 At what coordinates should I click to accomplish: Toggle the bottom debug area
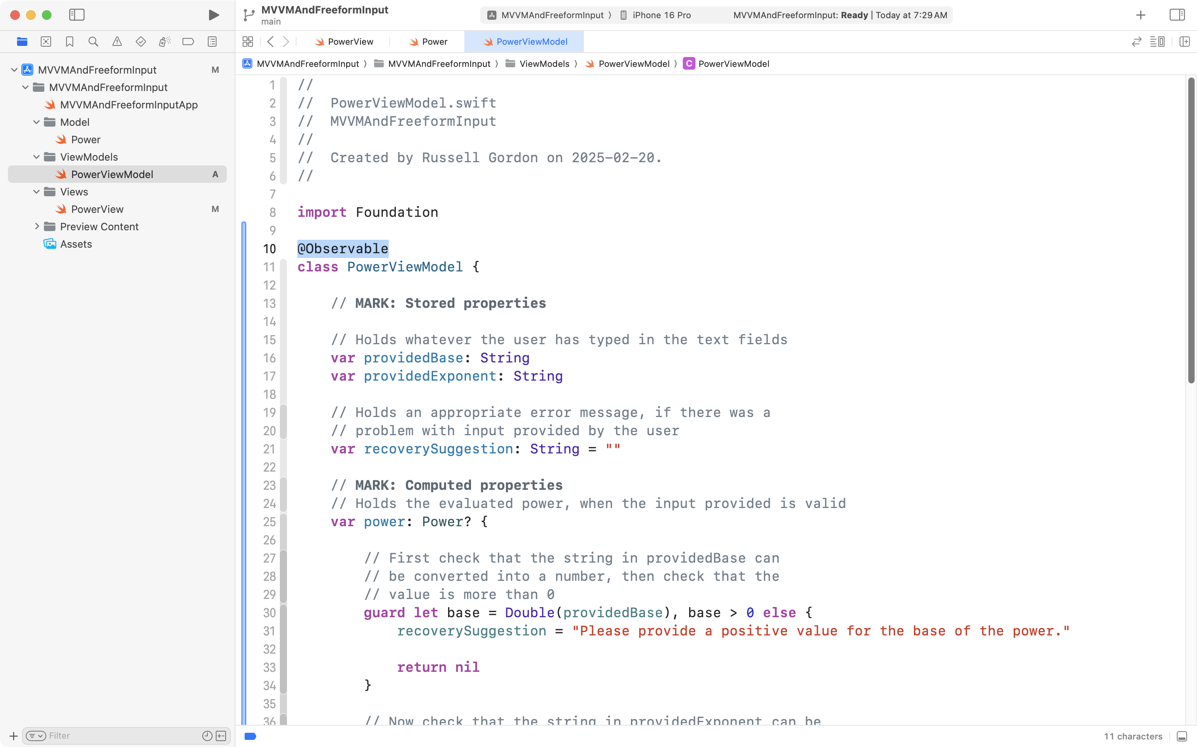(x=1182, y=736)
